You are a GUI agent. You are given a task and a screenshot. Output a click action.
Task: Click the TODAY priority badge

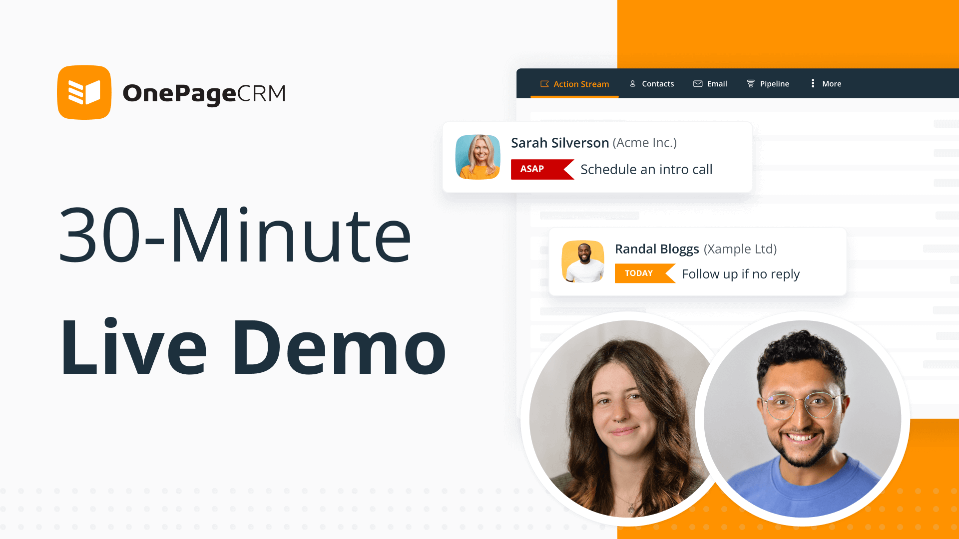coord(638,273)
